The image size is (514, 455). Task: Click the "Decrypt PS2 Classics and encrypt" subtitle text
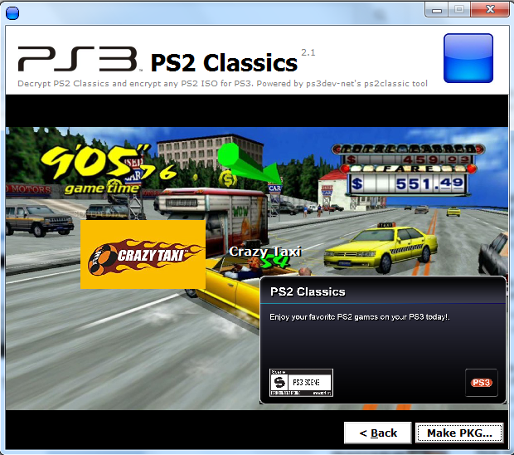click(222, 84)
